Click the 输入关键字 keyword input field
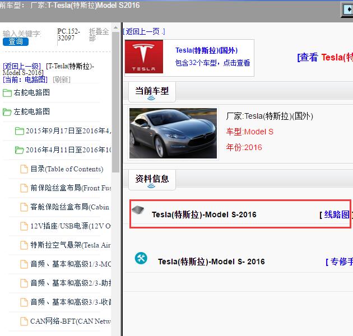Screen dimensions: 353x336 click(x=22, y=34)
